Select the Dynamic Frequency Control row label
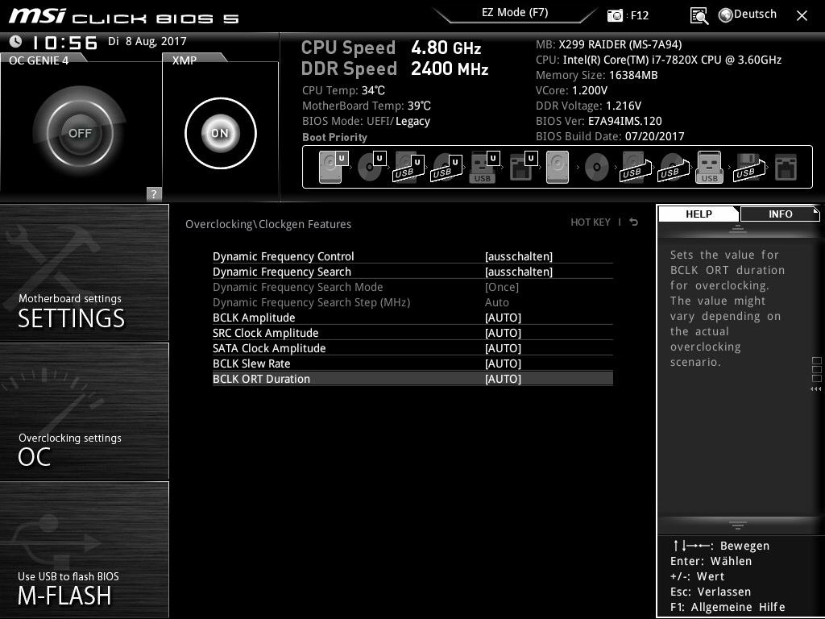Screen dimensions: 825x619 coord(283,256)
